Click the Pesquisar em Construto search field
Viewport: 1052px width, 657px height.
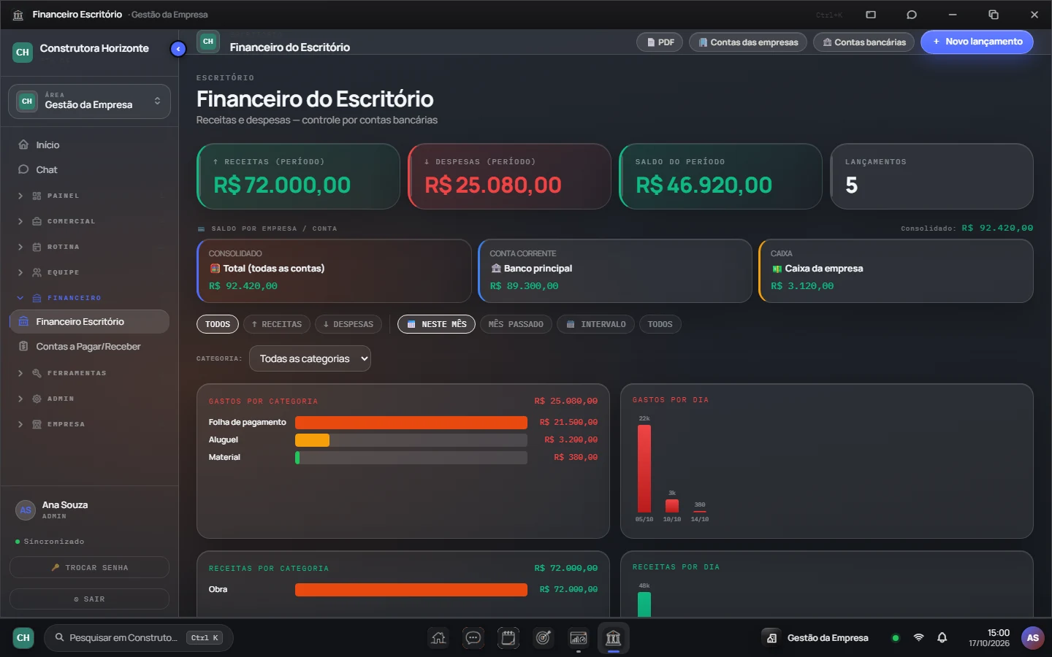coord(139,638)
